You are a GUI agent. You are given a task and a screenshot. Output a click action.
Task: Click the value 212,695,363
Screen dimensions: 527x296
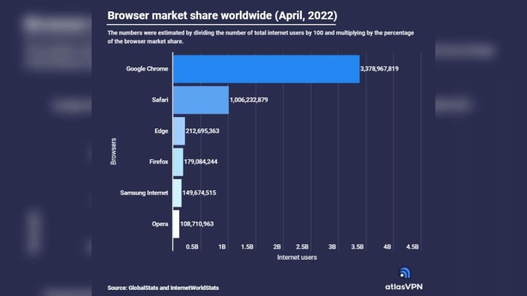202,131
